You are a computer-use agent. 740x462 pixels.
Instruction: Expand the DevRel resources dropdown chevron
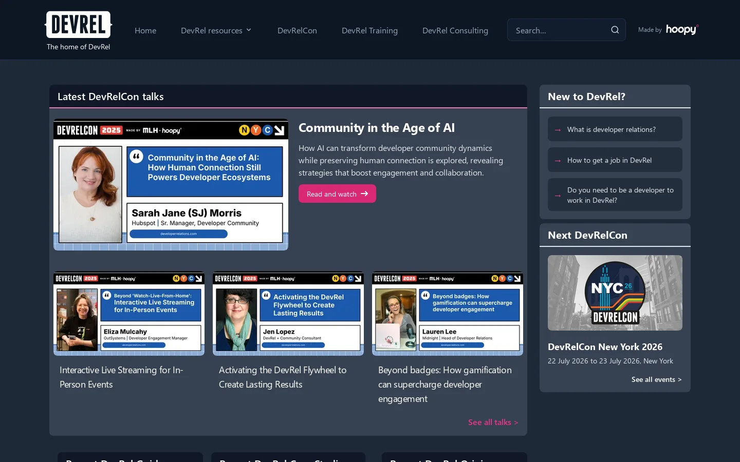[x=249, y=30]
